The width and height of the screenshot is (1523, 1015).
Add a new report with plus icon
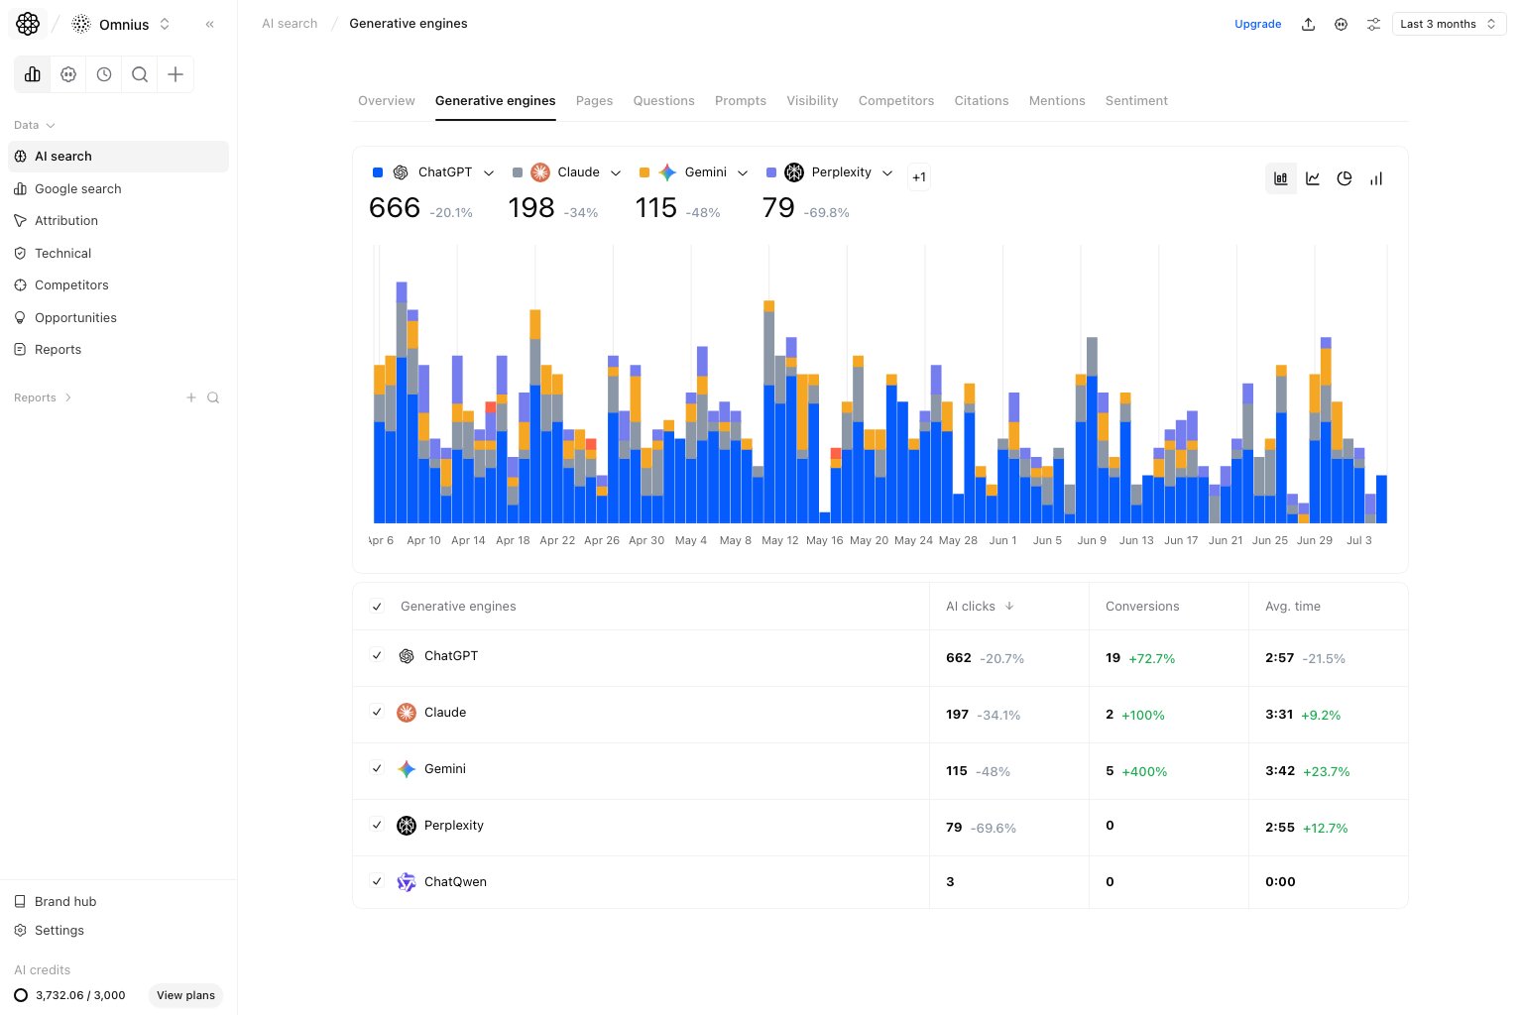click(191, 397)
